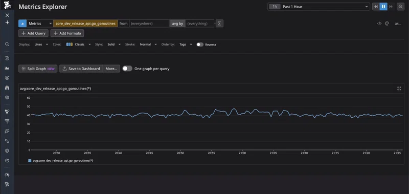The width and height of the screenshot is (409, 194).
Task: Click the Split Graph button
Action: (38, 69)
